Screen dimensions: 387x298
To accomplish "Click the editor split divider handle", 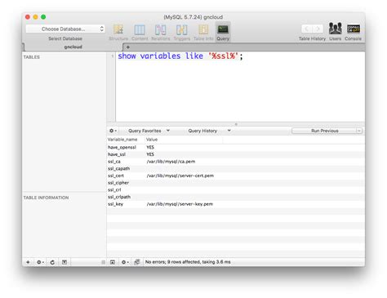I will [x=236, y=124].
